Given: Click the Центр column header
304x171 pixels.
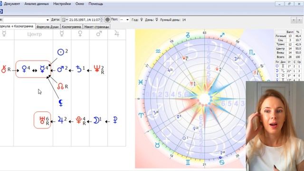Looking at the screenshot, I should coord(34,34).
